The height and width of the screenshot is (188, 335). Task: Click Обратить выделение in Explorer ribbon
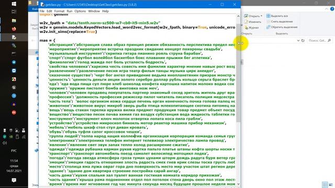[282, 27]
